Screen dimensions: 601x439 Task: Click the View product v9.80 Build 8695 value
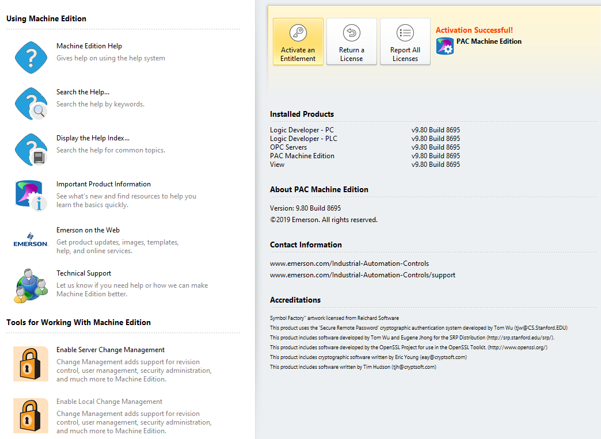(435, 165)
